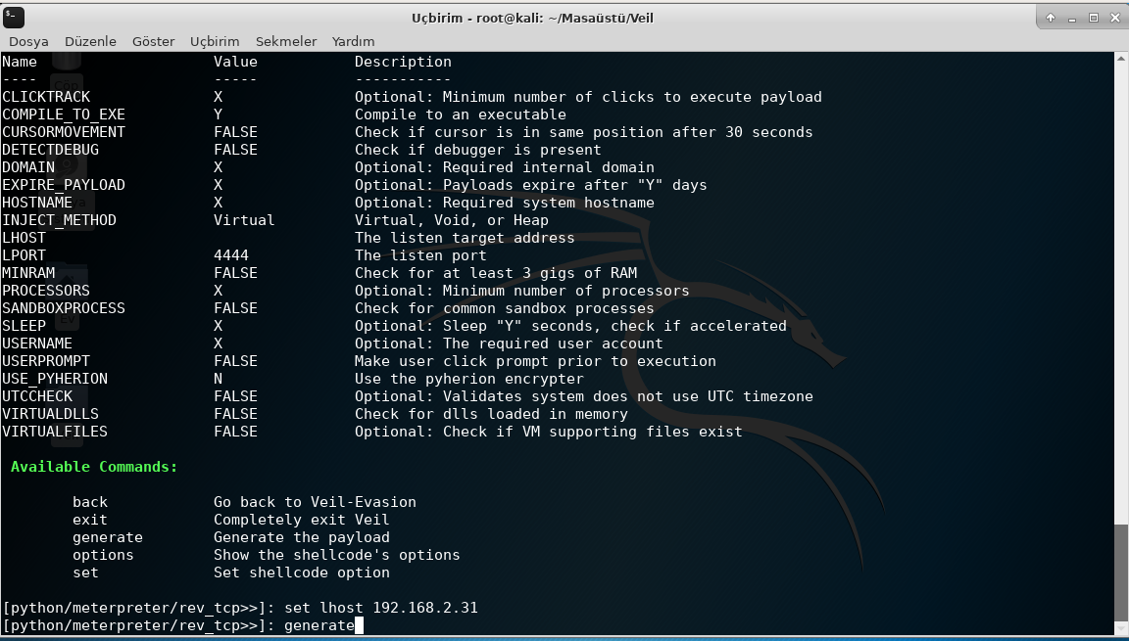Select the USE_PYHERION option name
The image size is (1129, 641).
(55, 379)
